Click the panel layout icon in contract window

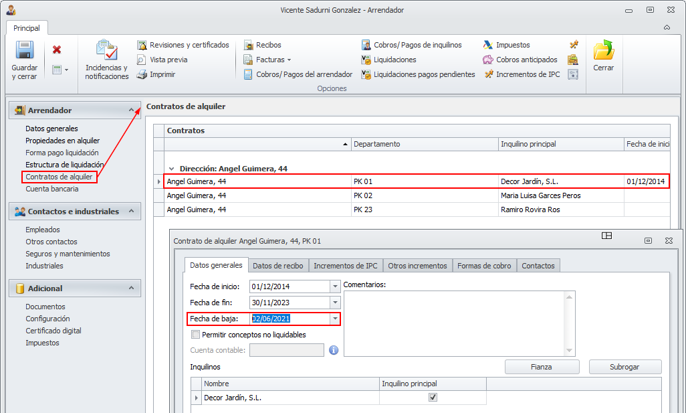click(x=606, y=236)
